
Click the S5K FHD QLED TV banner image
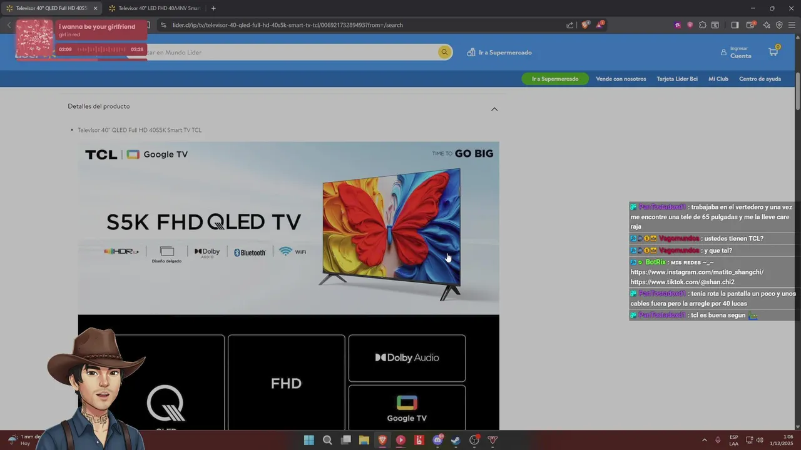click(288, 228)
